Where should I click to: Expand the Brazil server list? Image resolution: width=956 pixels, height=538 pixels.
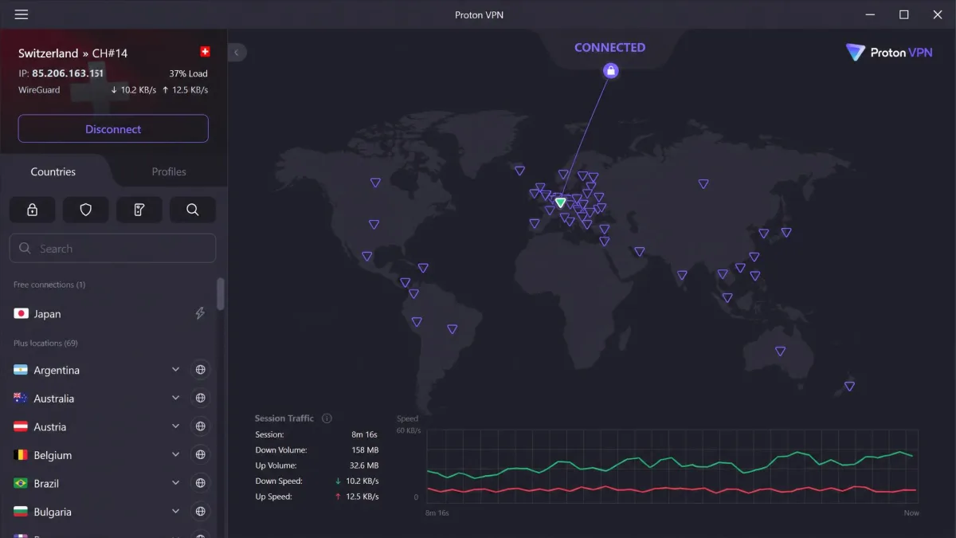[x=175, y=483]
